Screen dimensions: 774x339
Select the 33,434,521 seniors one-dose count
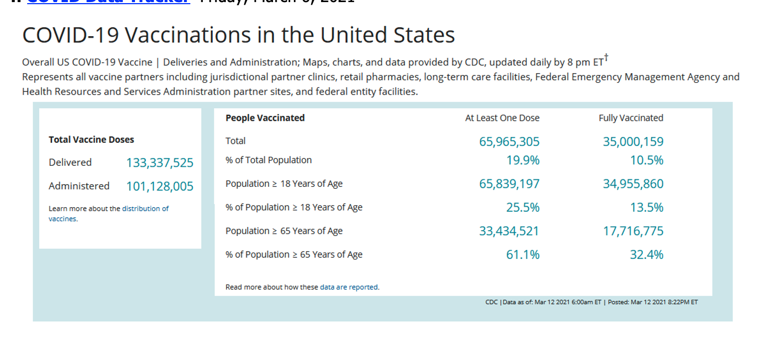509,231
